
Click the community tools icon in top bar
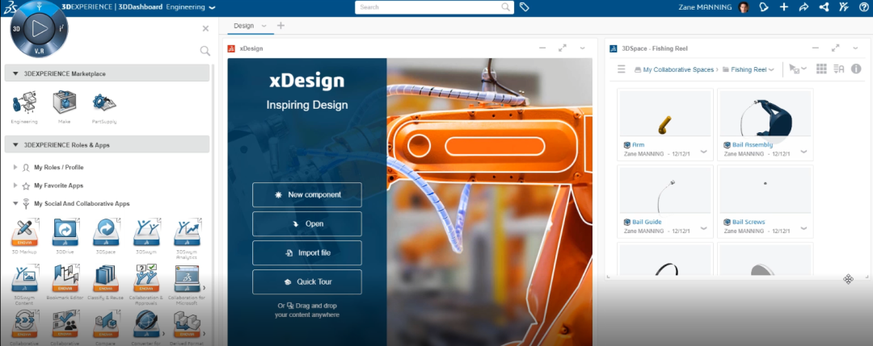point(843,7)
